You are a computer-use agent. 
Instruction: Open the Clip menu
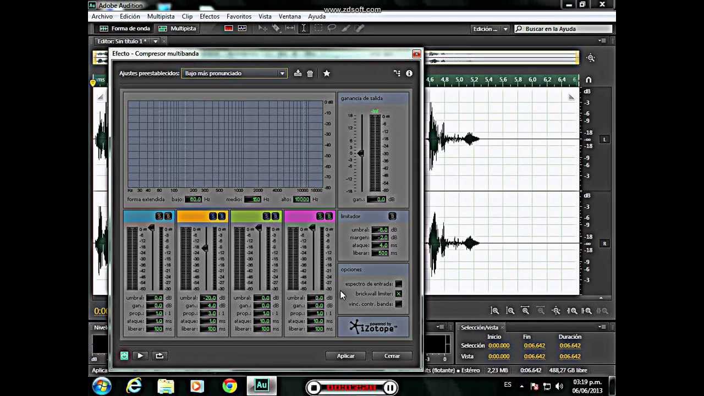pyautogui.click(x=187, y=16)
